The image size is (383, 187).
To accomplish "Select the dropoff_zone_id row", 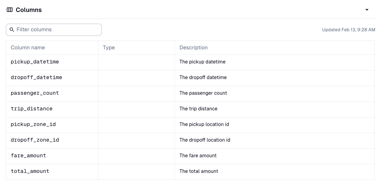I will [35, 140].
